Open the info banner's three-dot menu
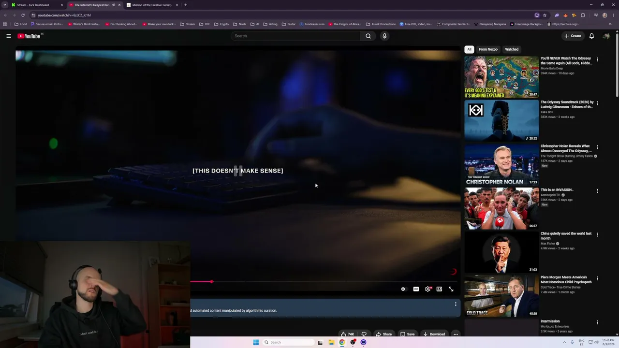 coord(456,304)
